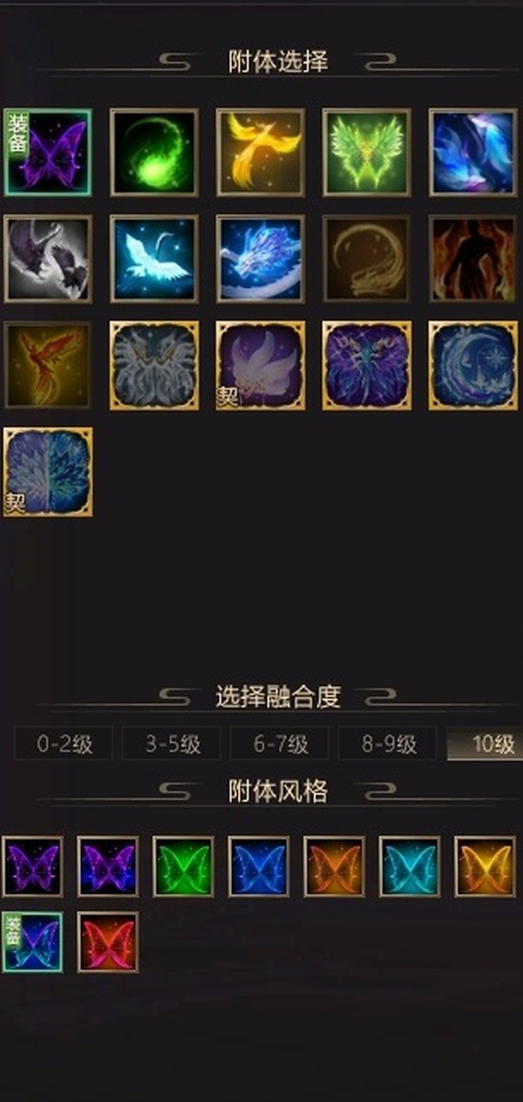Pick the flaming silhouette figure icon

pos(473,259)
